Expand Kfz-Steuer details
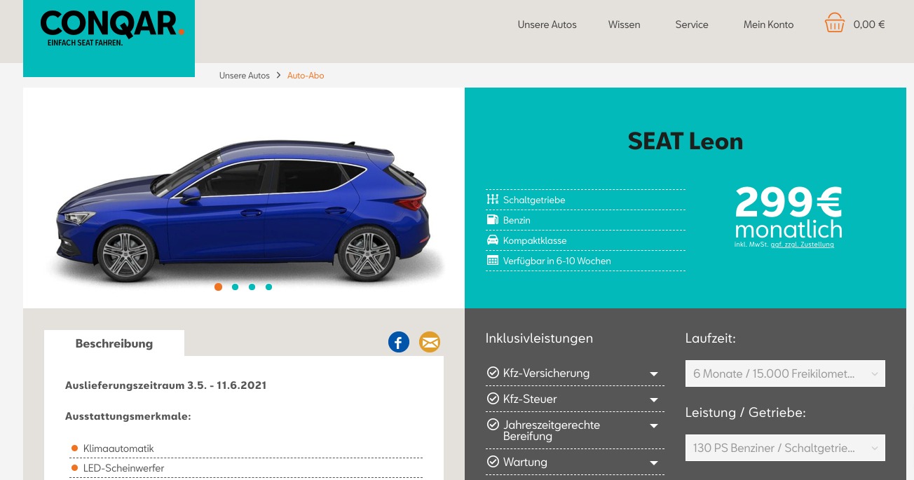Viewport: 914px width, 480px height. 654,400
